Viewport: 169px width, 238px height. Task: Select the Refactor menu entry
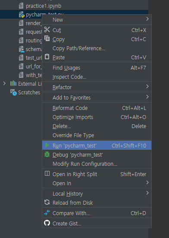pos(97,87)
